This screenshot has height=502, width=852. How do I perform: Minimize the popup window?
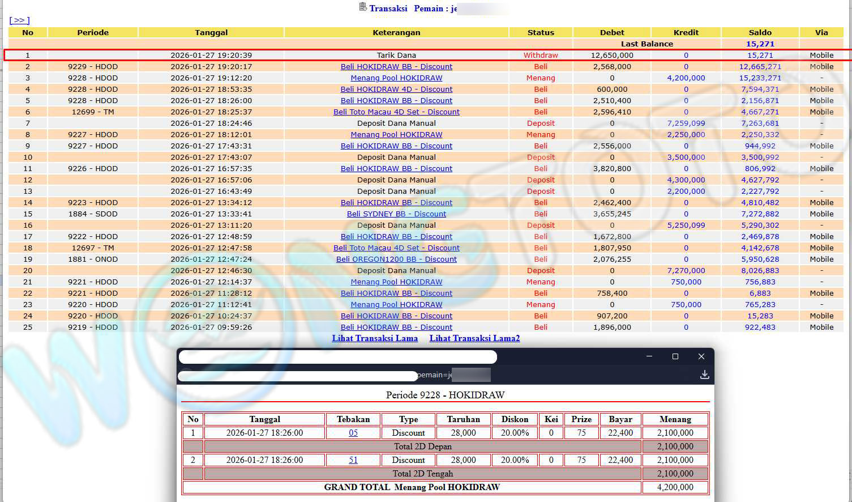[649, 356]
